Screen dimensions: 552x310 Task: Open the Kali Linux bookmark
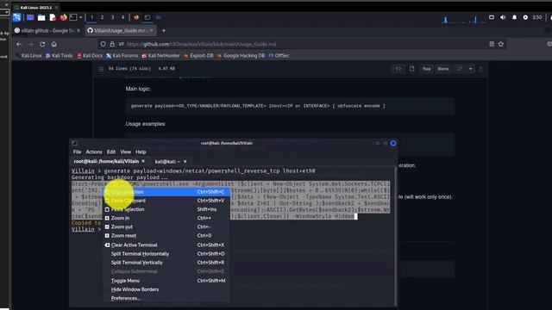click(x=28, y=55)
